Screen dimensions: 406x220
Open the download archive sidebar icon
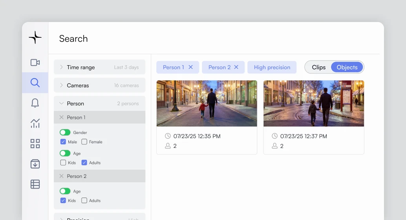[35, 164]
